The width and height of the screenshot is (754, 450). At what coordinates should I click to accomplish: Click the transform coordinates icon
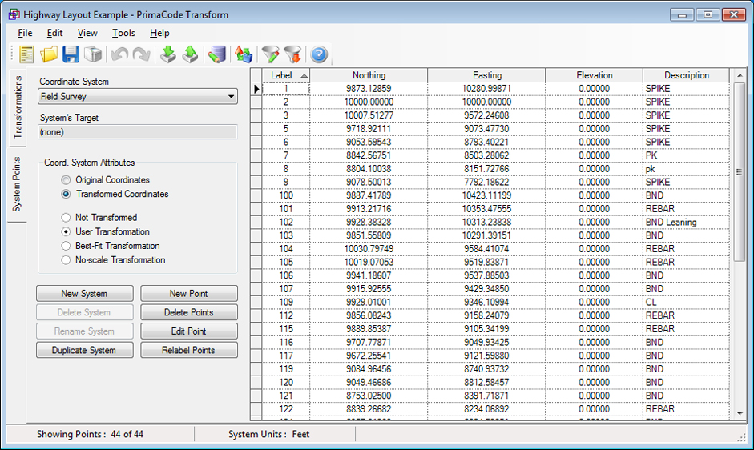244,54
